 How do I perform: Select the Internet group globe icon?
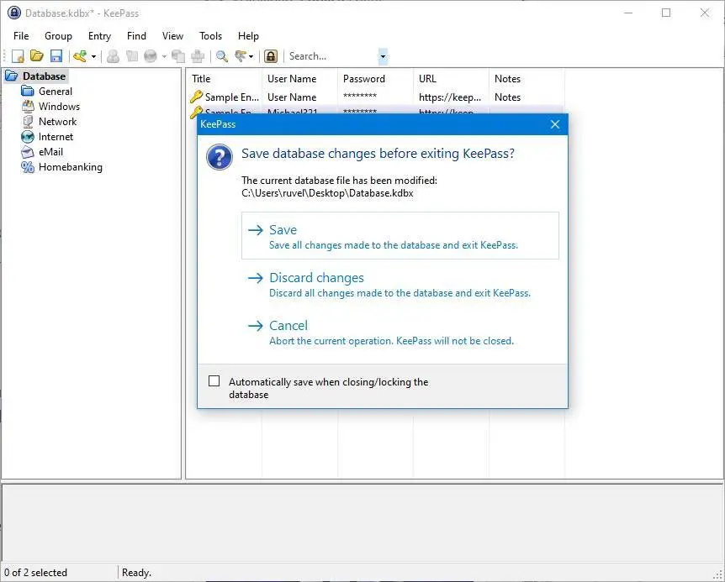coord(28,137)
